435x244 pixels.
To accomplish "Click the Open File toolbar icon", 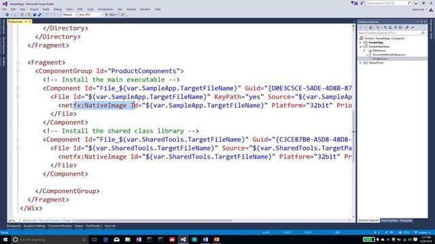I will [x=29, y=15].
